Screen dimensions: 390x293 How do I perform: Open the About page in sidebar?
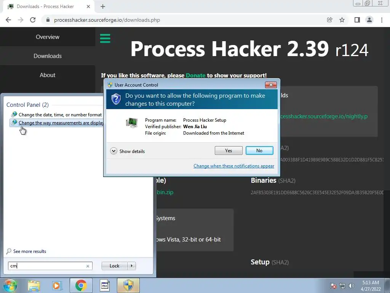pyautogui.click(x=48, y=75)
